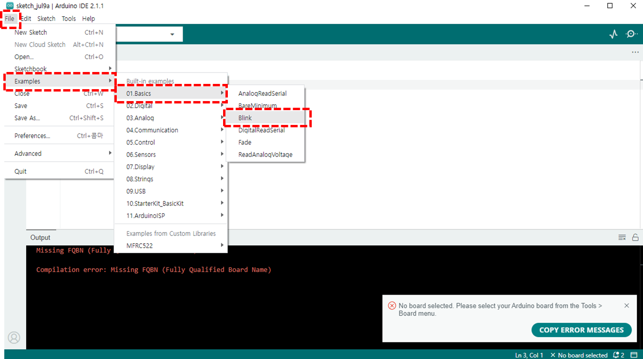Open the Serial Monitor icon
Screen dimensions: 643x359
click(x=632, y=34)
